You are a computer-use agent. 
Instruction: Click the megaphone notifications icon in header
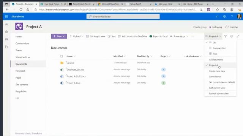tap(217, 17)
